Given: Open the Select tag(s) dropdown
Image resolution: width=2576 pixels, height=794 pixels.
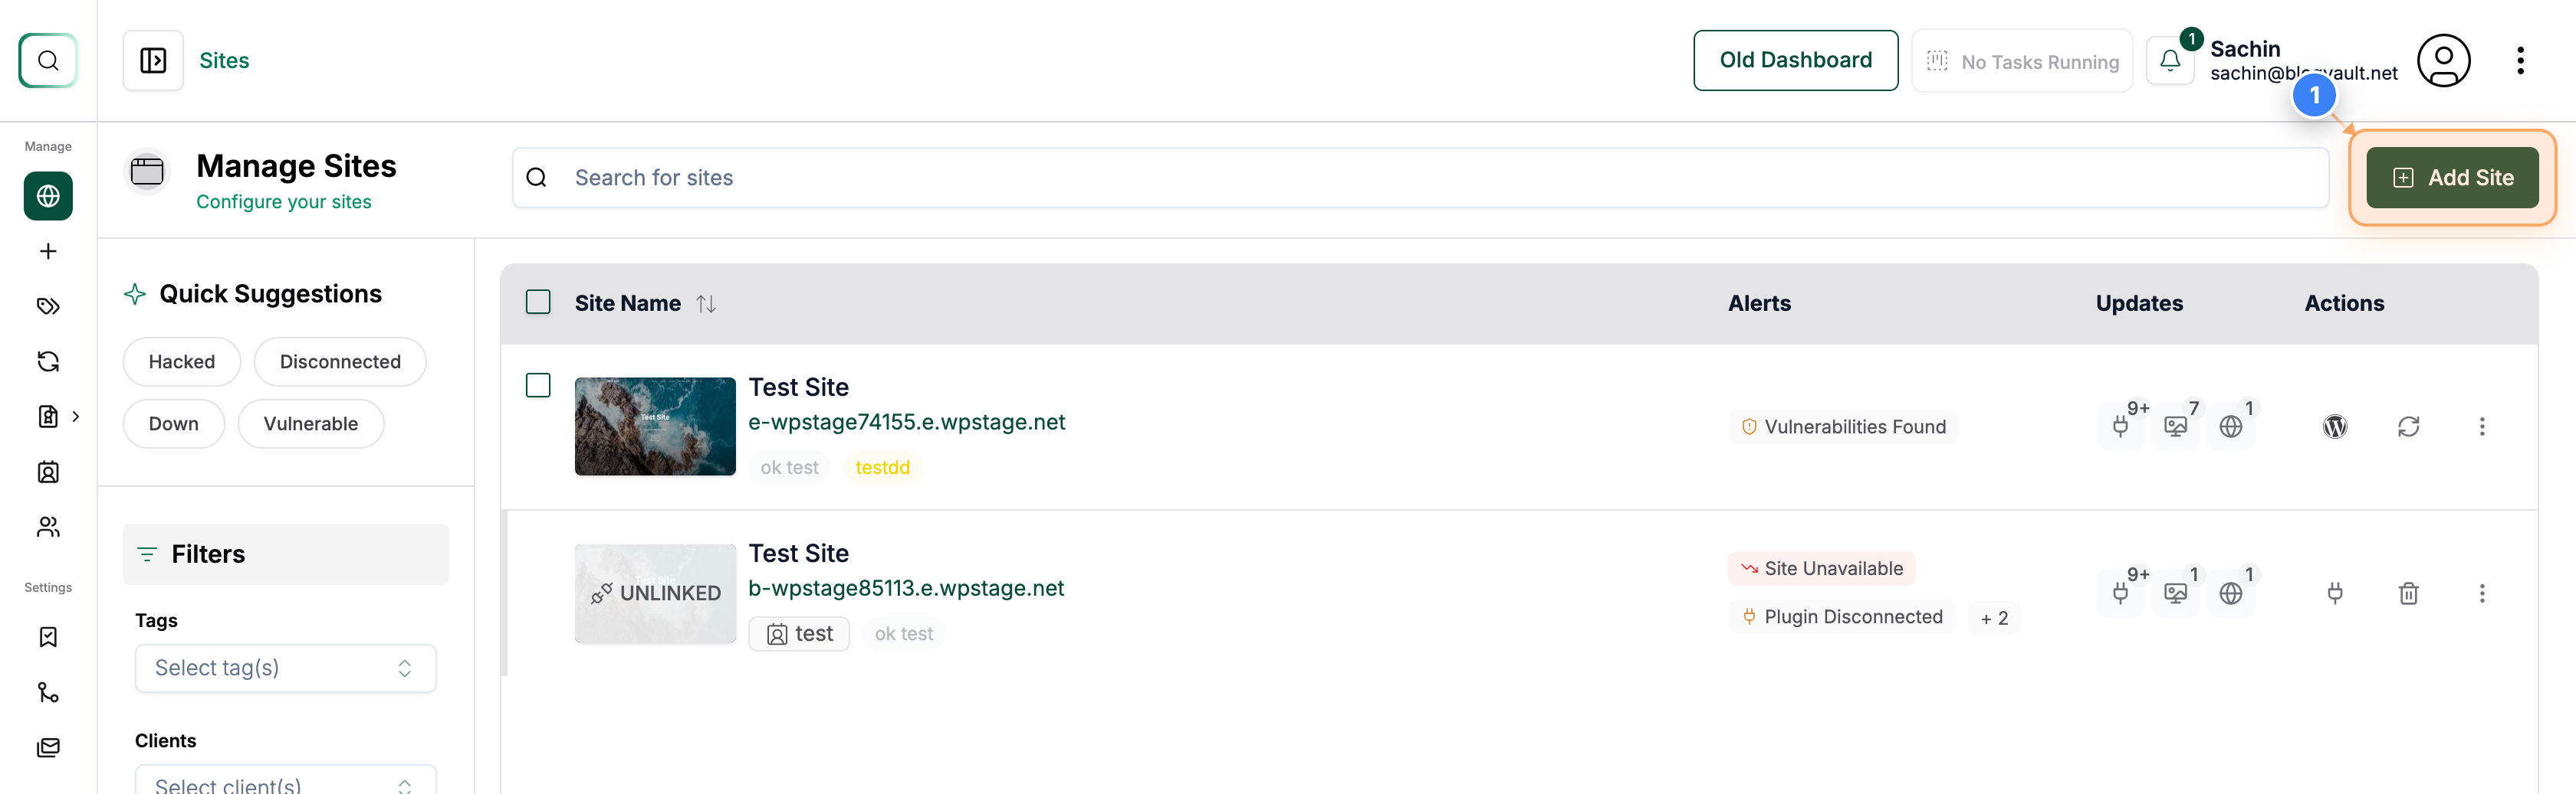Looking at the screenshot, I should [x=285, y=668].
